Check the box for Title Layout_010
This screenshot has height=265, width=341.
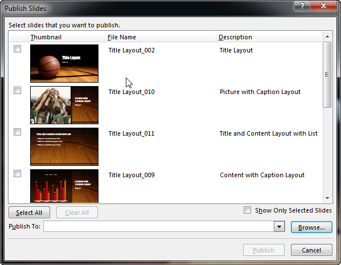pyautogui.click(x=18, y=91)
